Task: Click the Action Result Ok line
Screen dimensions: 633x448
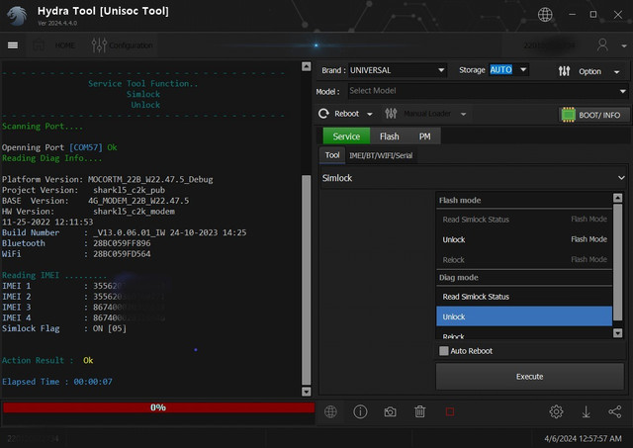Action: pos(47,360)
